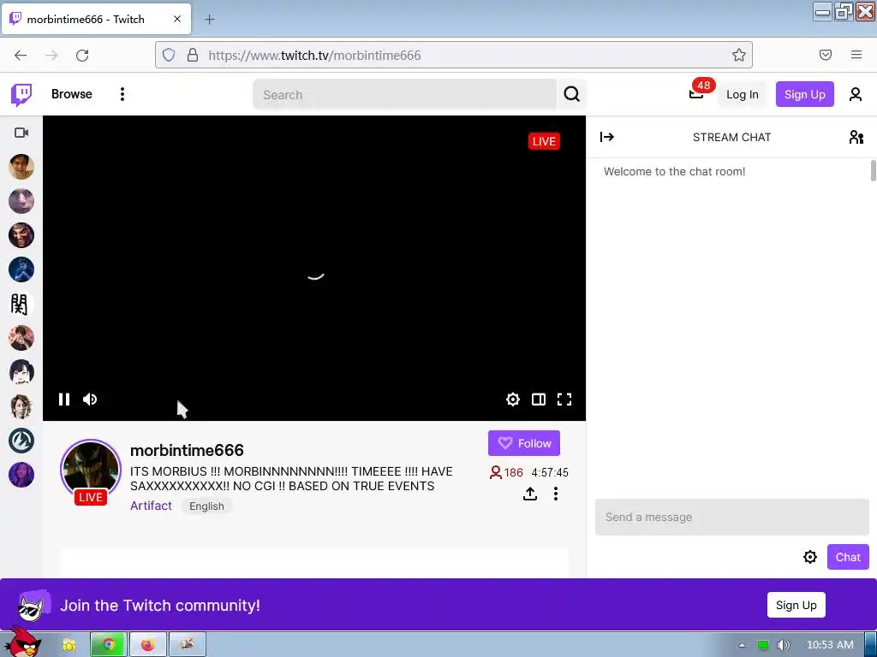Follow morbintime666 channel
This screenshot has width=877, height=657.
pos(523,443)
